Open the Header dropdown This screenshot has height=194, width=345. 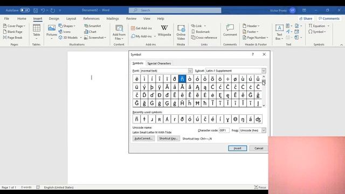[x=251, y=26]
